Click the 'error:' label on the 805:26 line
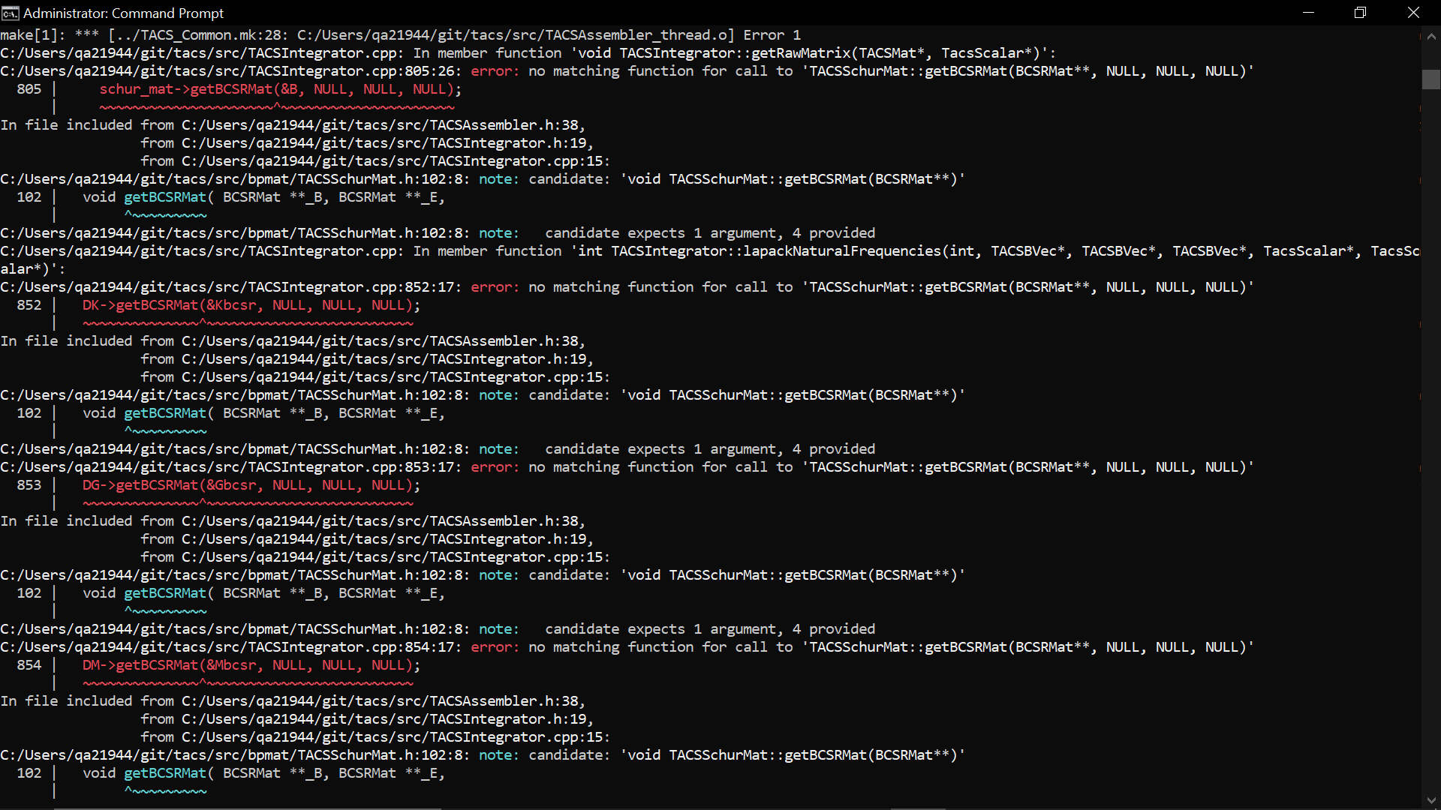 pos(495,71)
